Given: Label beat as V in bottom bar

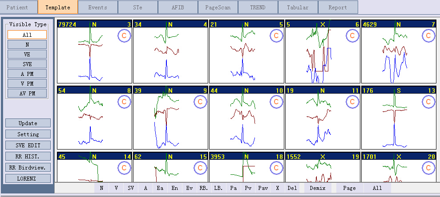Looking at the screenshot, I should [116, 188].
